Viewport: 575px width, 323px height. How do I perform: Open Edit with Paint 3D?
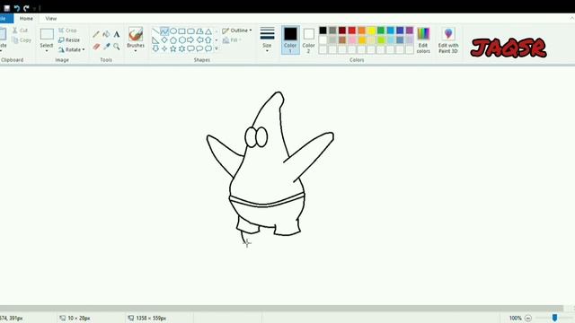(448, 40)
